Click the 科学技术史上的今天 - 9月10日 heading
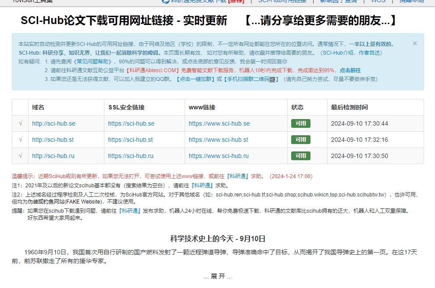 pyautogui.click(x=218, y=239)
